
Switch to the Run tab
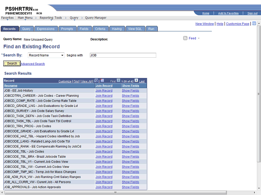pyautogui.click(x=151, y=29)
